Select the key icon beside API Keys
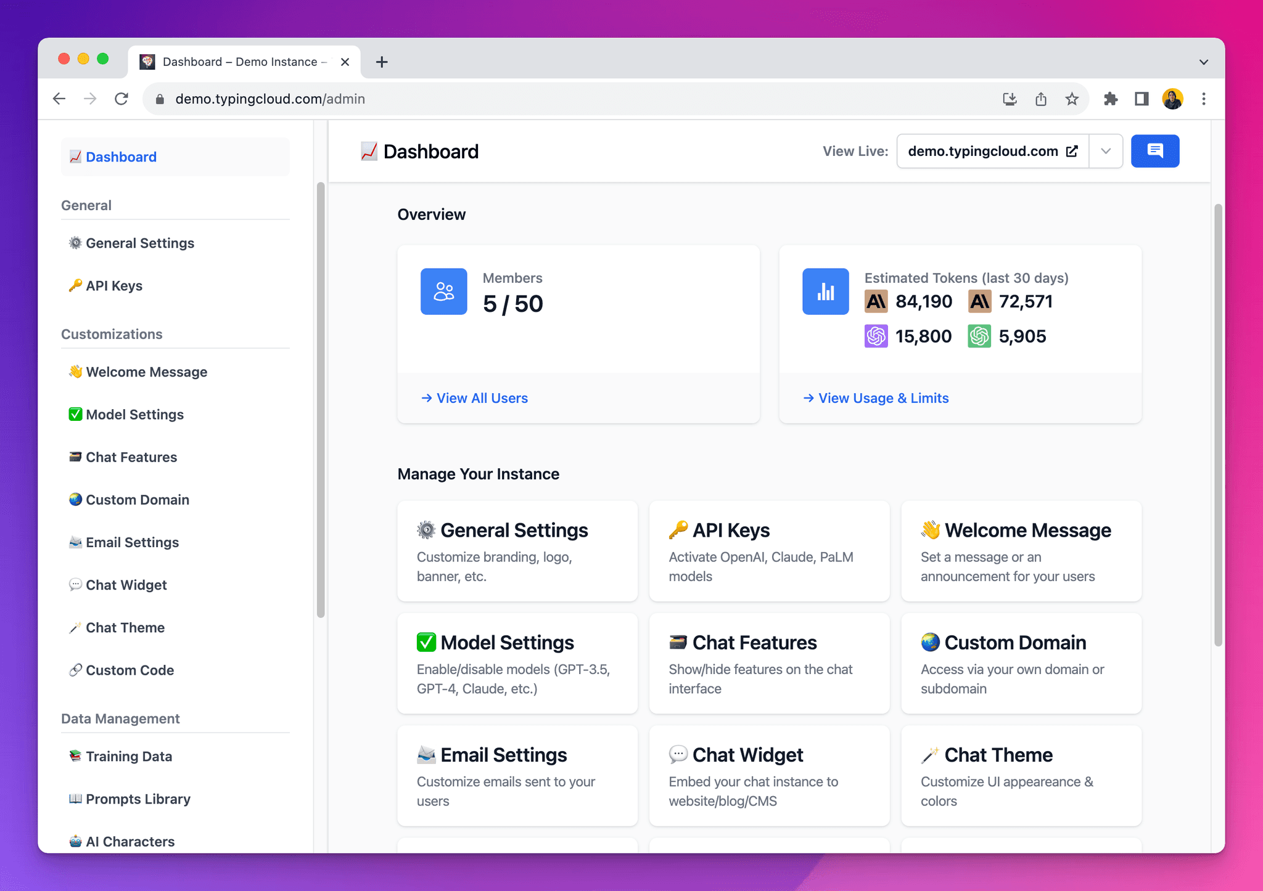1263x891 pixels. (75, 285)
